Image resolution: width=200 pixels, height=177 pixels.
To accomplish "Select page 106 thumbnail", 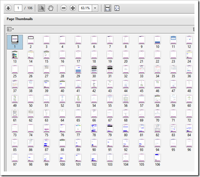I will 158,158.
